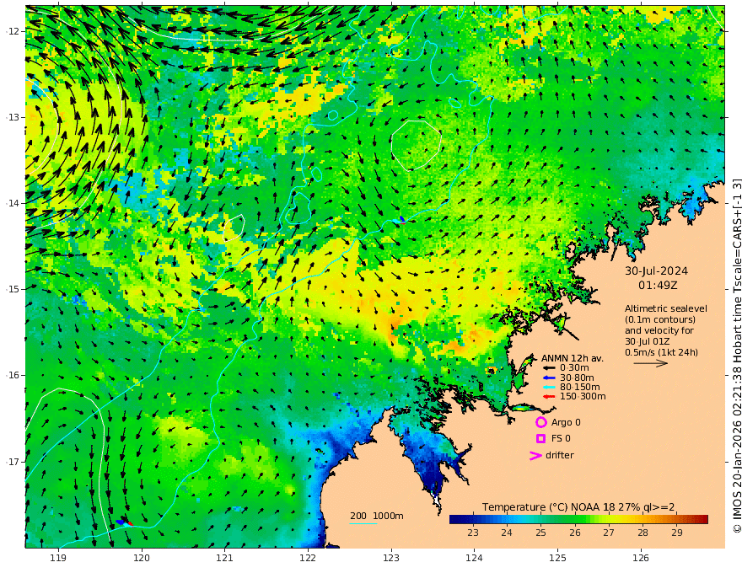Select the date text 30-Jul-2024
This screenshot has width=742, height=573.
[x=656, y=271]
